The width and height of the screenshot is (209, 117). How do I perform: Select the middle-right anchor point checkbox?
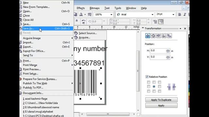pos(159,86)
